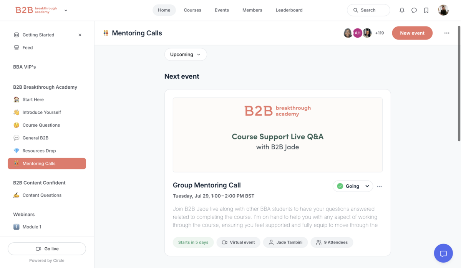Open the notifications bell
The image size is (461, 268).
click(402, 10)
